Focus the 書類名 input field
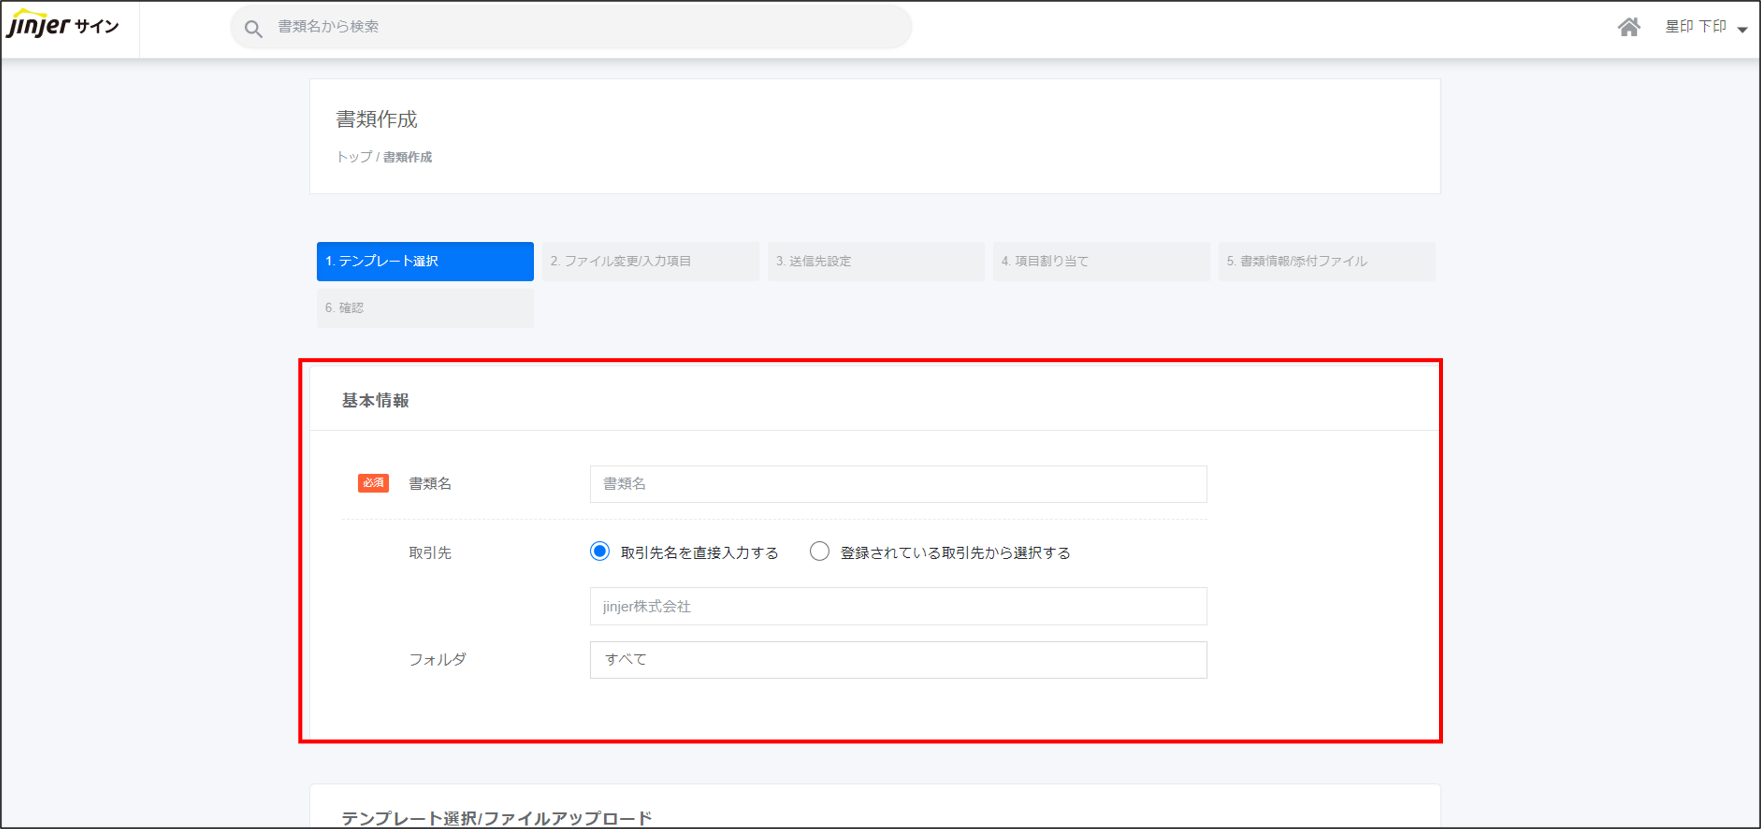The width and height of the screenshot is (1761, 829). (x=898, y=484)
